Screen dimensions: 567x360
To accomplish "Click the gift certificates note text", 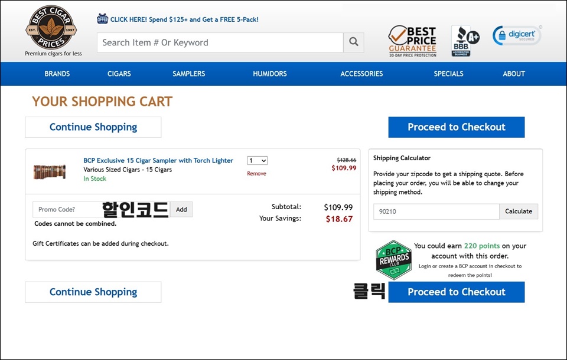I will [100, 243].
